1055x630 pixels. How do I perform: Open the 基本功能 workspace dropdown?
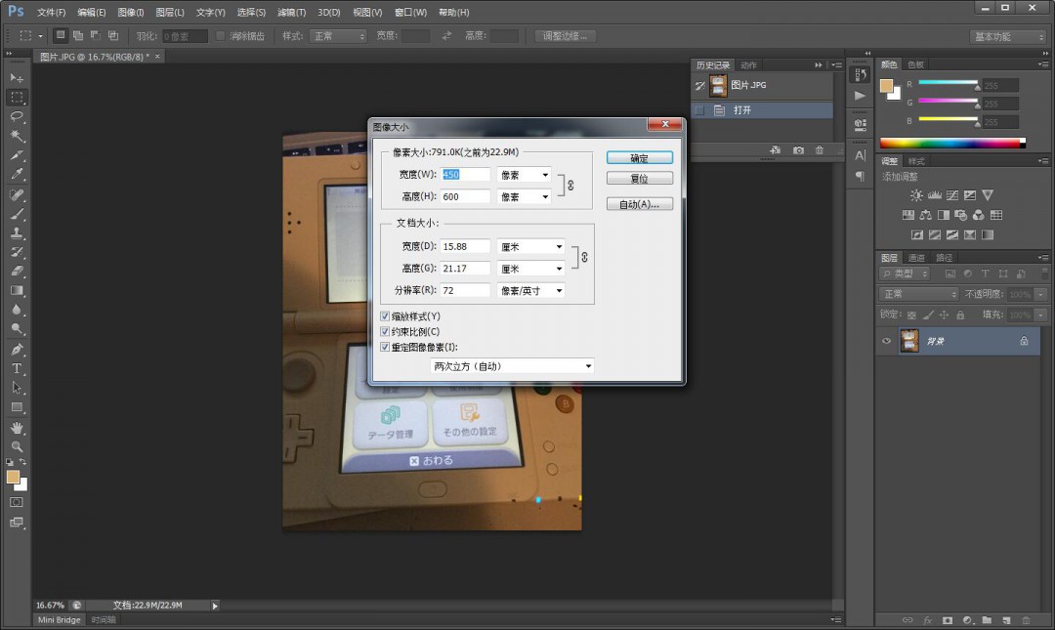click(1008, 36)
